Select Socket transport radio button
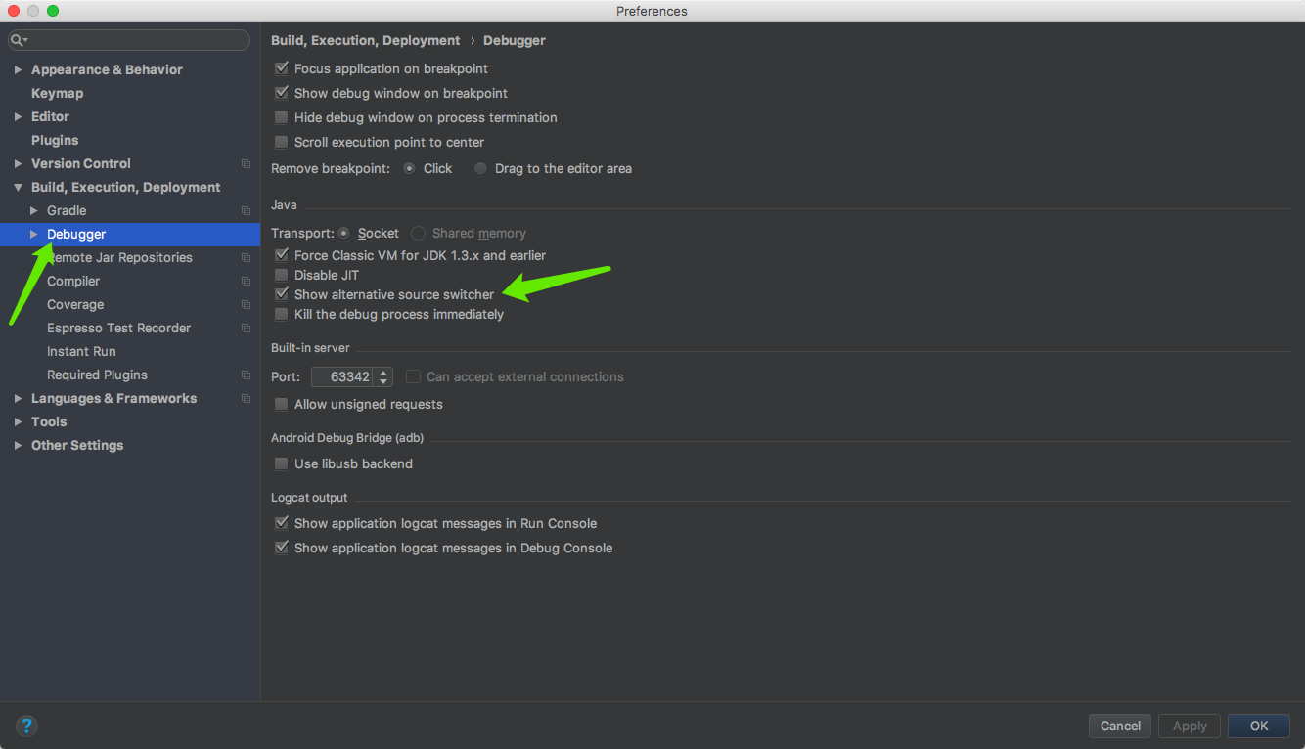The width and height of the screenshot is (1305, 749). pyautogui.click(x=343, y=233)
